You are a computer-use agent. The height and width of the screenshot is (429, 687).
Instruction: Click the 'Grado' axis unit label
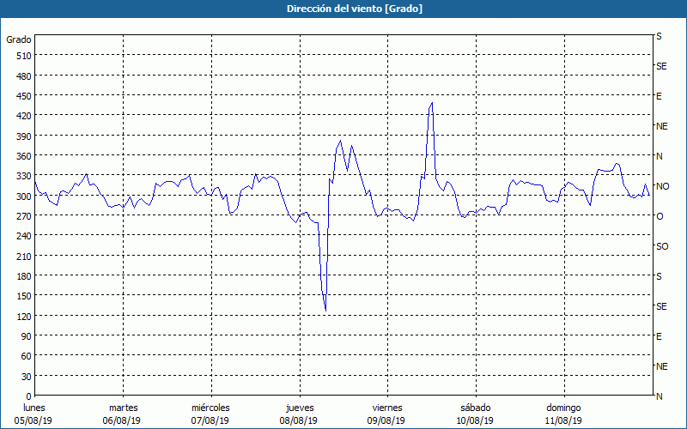click(x=19, y=39)
